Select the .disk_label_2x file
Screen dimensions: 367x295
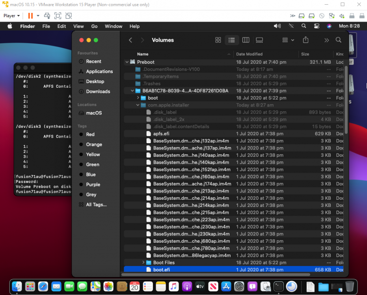tap(233, 119)
